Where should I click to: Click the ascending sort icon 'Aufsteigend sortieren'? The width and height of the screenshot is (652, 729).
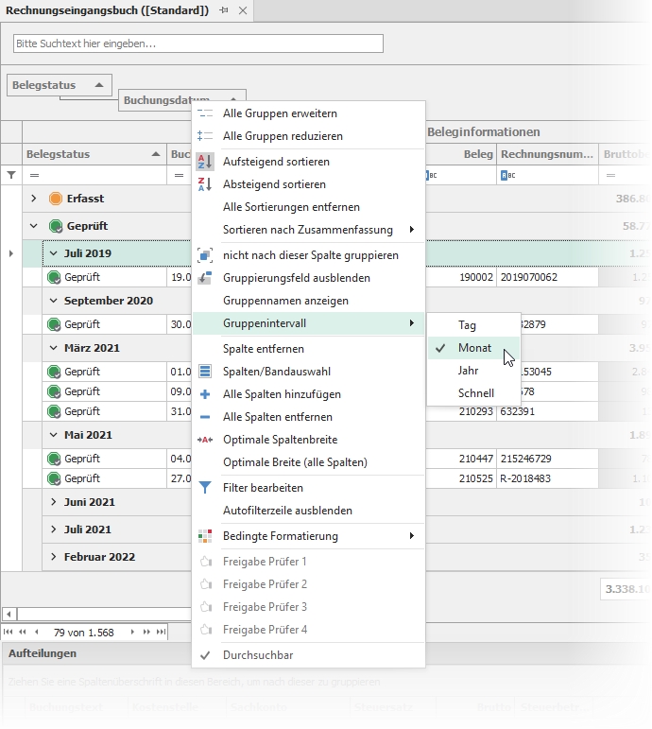click(x=205, y=162)
